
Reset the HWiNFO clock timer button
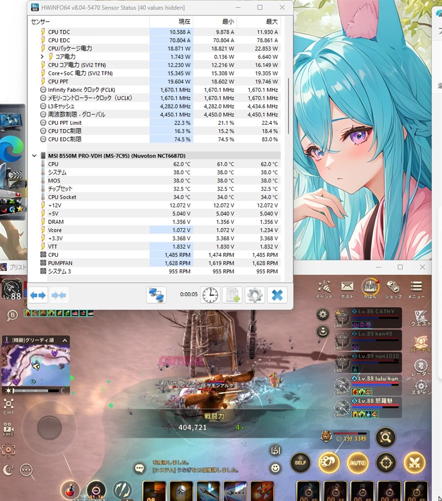(210, 295)
